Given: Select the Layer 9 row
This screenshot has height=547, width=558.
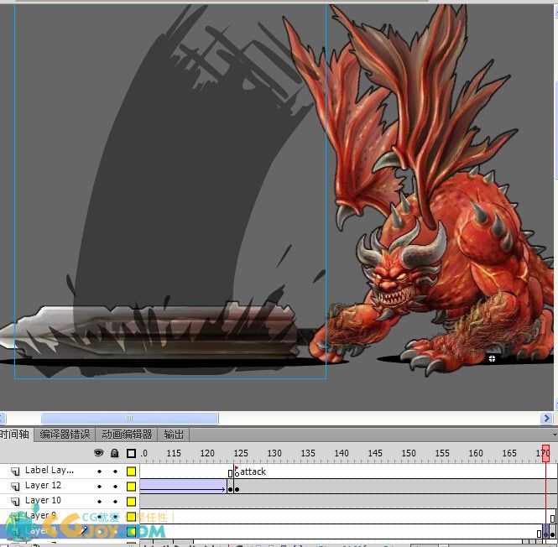Looking at the screenshot, I should 70,516.
